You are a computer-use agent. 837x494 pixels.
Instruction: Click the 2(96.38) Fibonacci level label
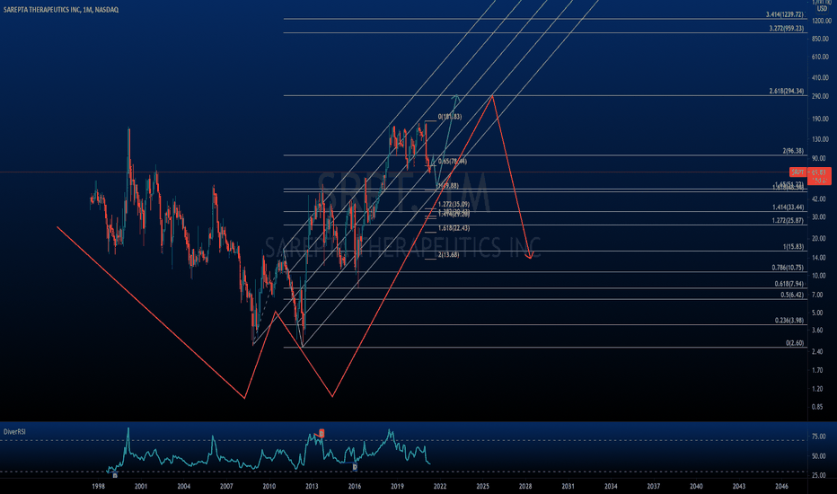[x=793, y=151]
